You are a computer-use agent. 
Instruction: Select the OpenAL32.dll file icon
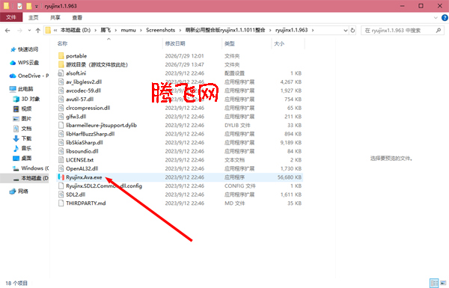tap(61, 168)
